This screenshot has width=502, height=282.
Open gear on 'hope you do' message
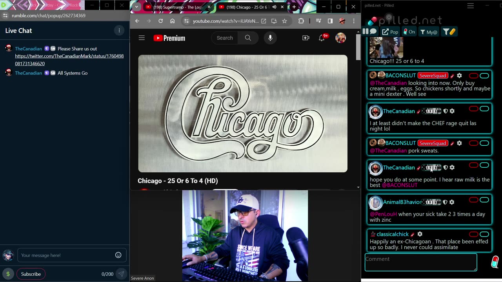point(452,168)
